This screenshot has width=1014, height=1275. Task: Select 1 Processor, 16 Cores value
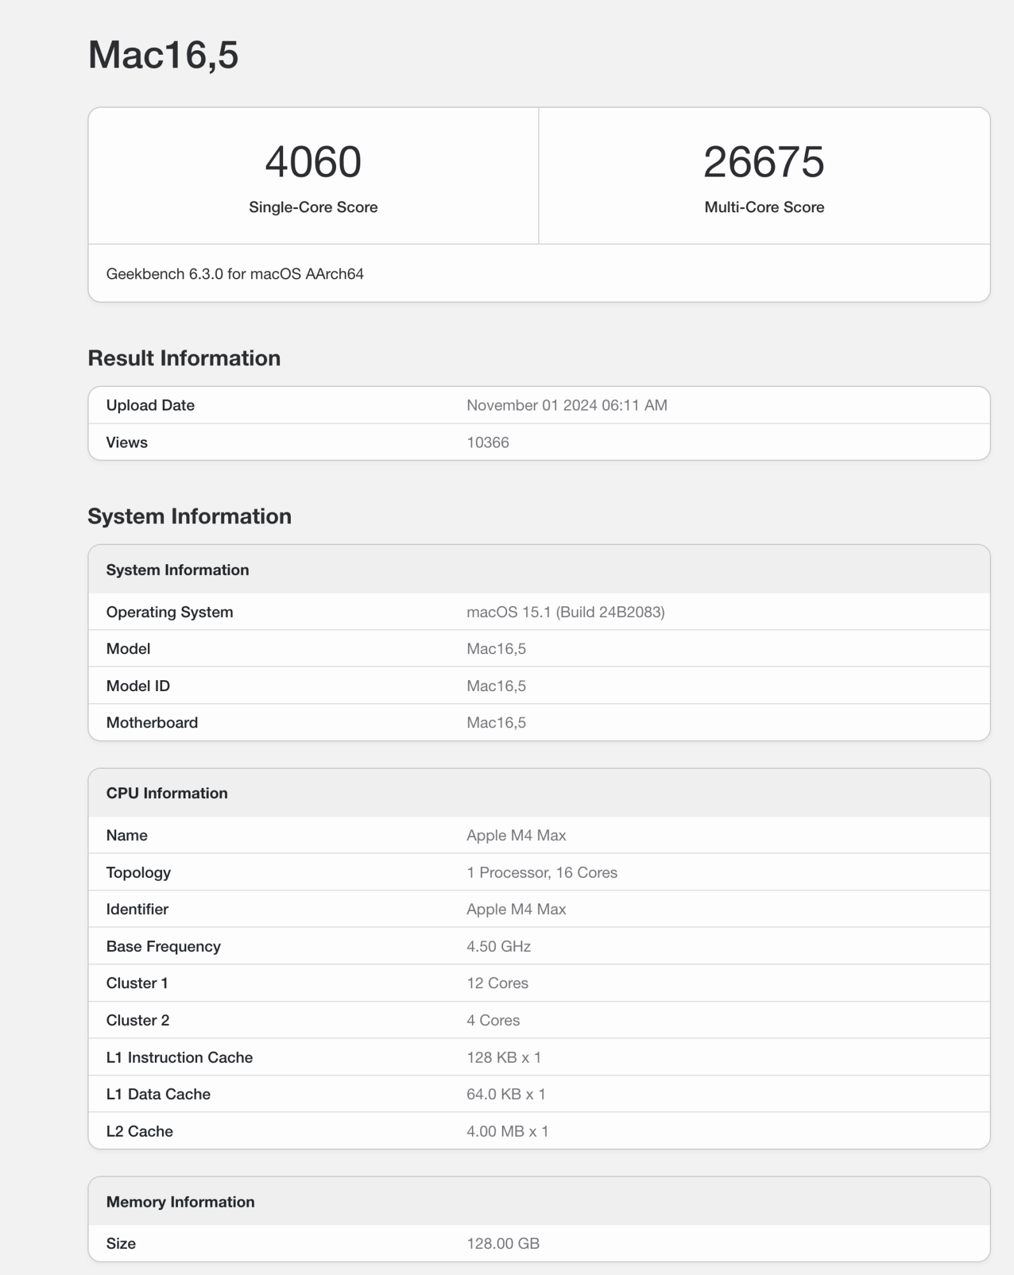542,873
